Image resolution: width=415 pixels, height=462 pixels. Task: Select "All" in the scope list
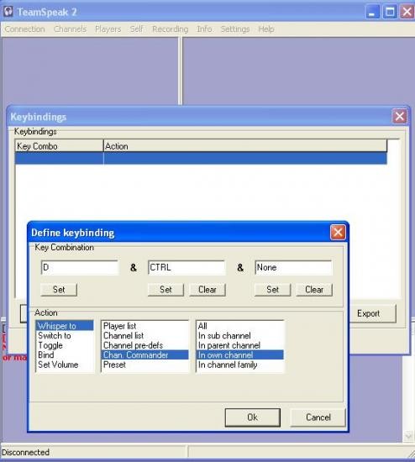coord(202,326)
